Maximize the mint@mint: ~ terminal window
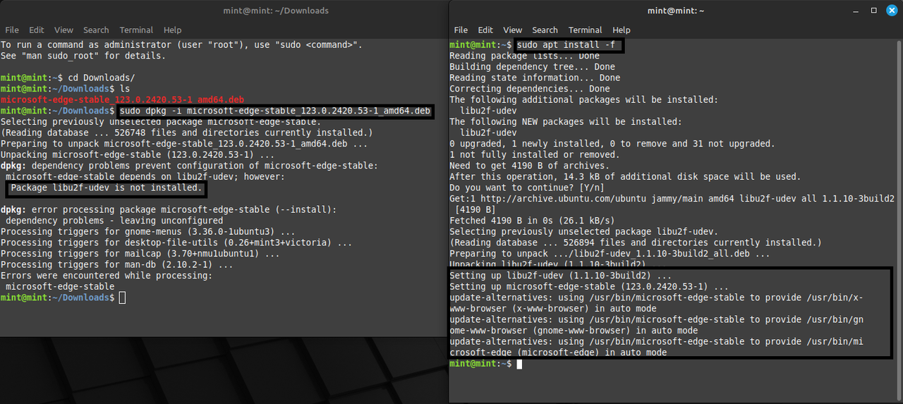This screenshot has height=404, width=903. point(874,11)
